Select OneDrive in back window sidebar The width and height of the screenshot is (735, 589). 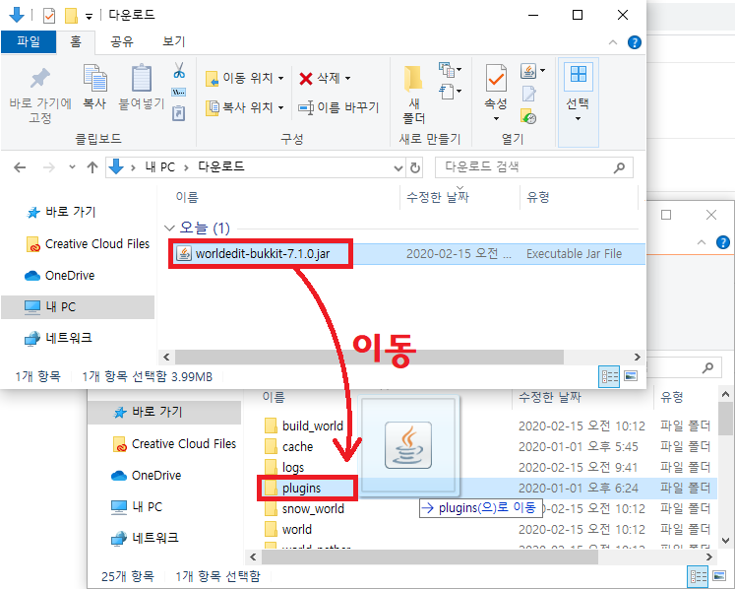(156, 476)
